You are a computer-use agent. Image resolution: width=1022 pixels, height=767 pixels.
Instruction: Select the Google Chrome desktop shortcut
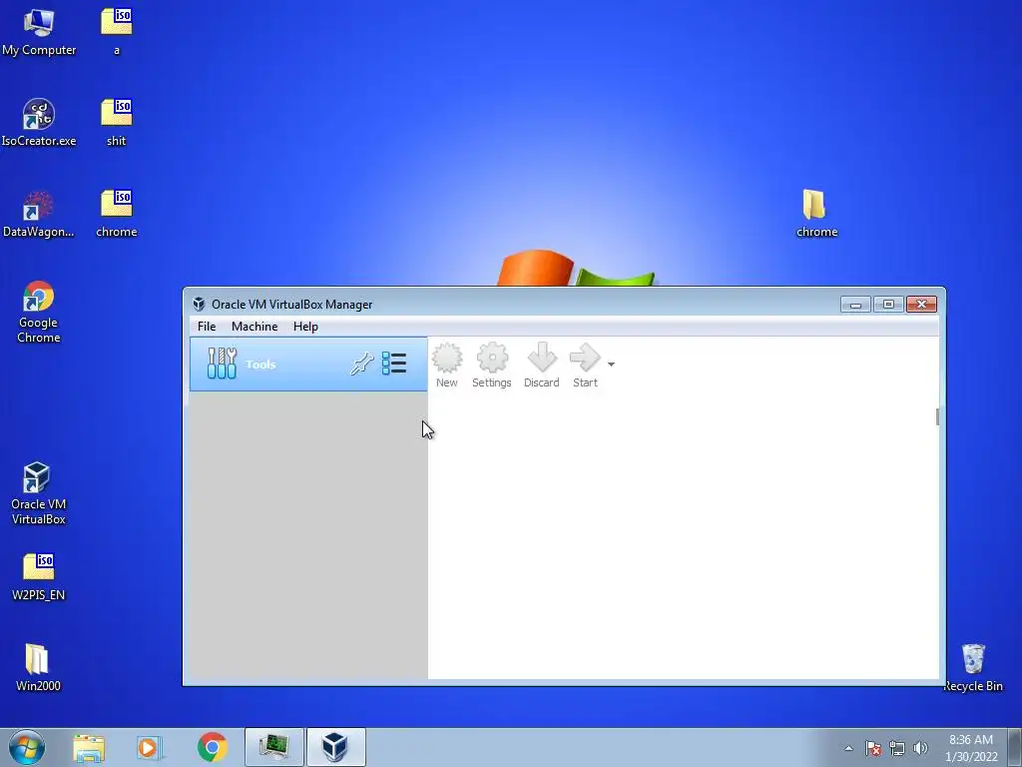coord(39,312)
